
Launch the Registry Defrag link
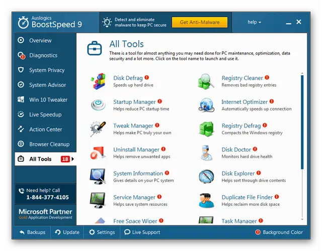(x=242, y=125)
